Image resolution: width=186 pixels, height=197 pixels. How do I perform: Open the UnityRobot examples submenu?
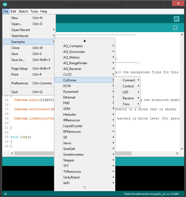point(85,177)
